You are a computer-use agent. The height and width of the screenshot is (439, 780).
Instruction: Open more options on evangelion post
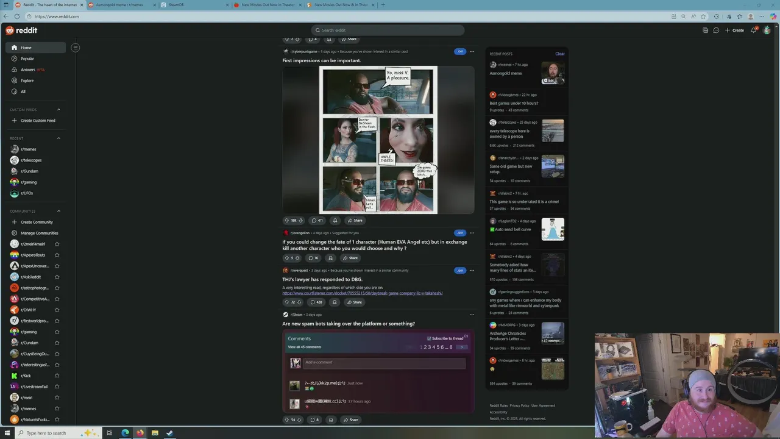472,233
